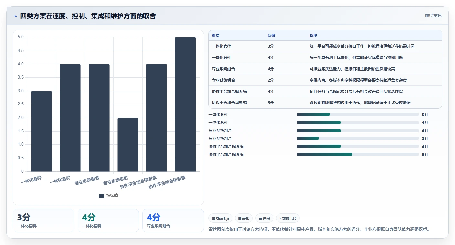Click the star icon in the 数据卡片 chip
455x245 pixels.
tap(280, 218)
